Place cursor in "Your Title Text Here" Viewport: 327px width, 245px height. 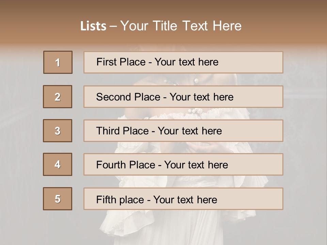(181, 26)
